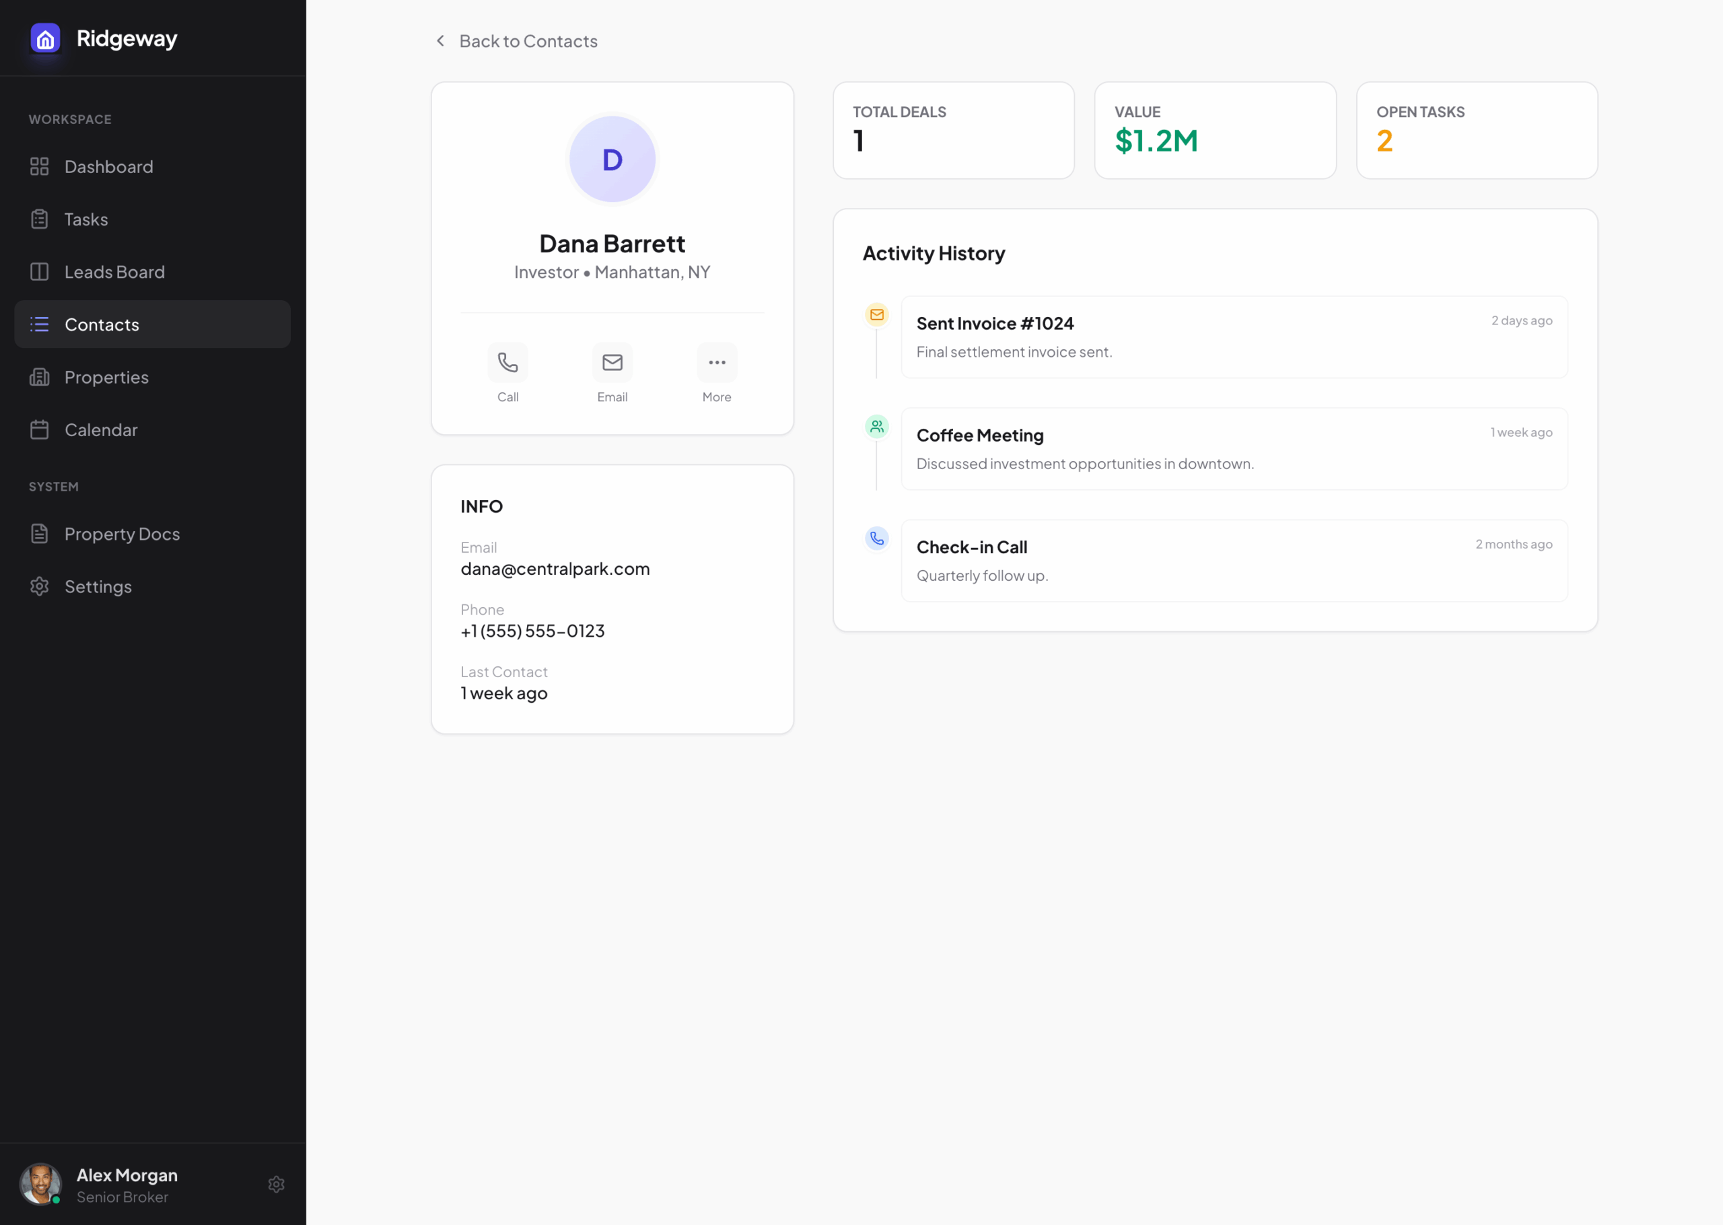This screenshot has width=1723, height=1225.
Task: Select Properties in the sidebar
Action: 106,377
